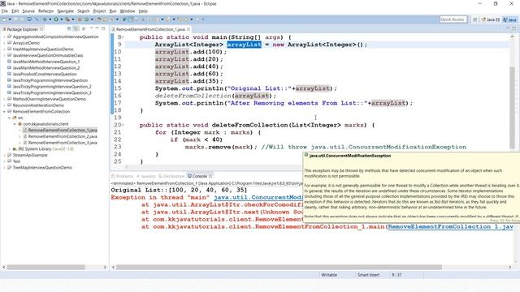Click the New file toolbar icon
520x292 pixels.
(4, 19)
